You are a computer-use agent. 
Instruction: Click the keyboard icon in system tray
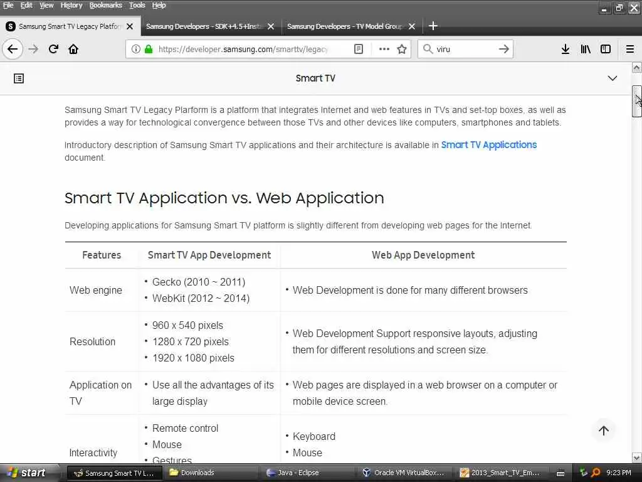[560, 473]
